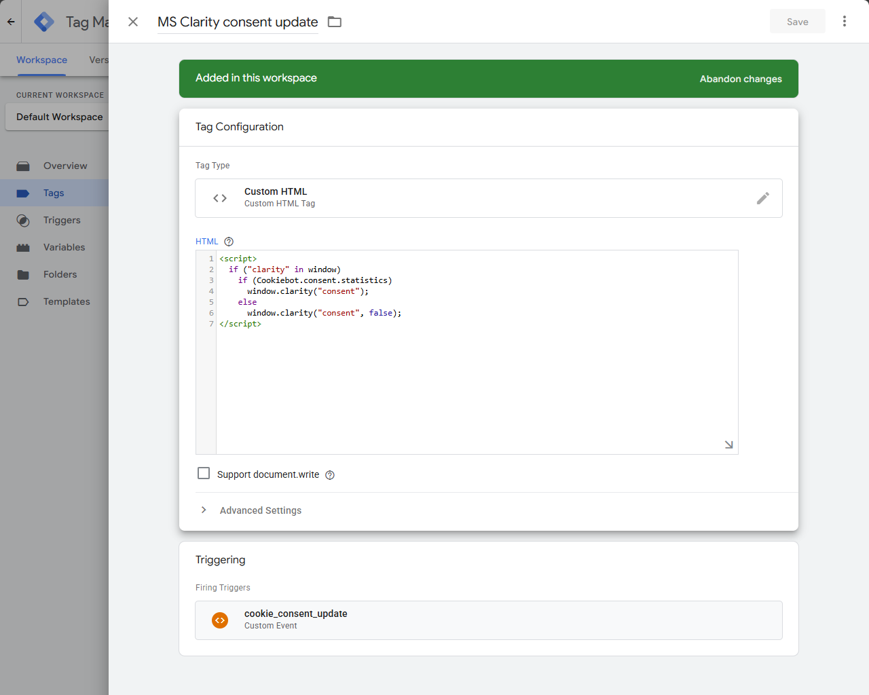Image resolution: width=869 pixels, height=695 pixels.
Task: Click the Variables brick icon
Action: coord(23,248)
